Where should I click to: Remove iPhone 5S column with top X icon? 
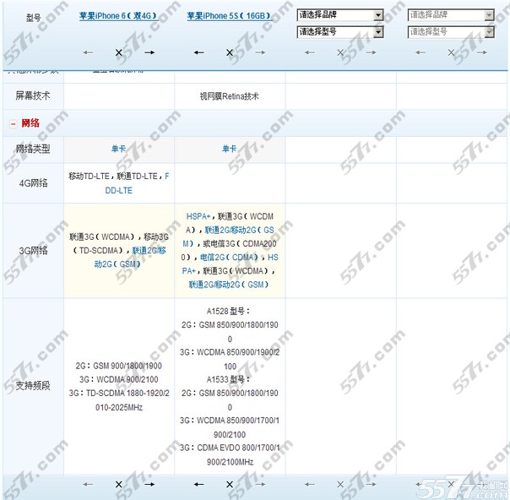(230, 52)
